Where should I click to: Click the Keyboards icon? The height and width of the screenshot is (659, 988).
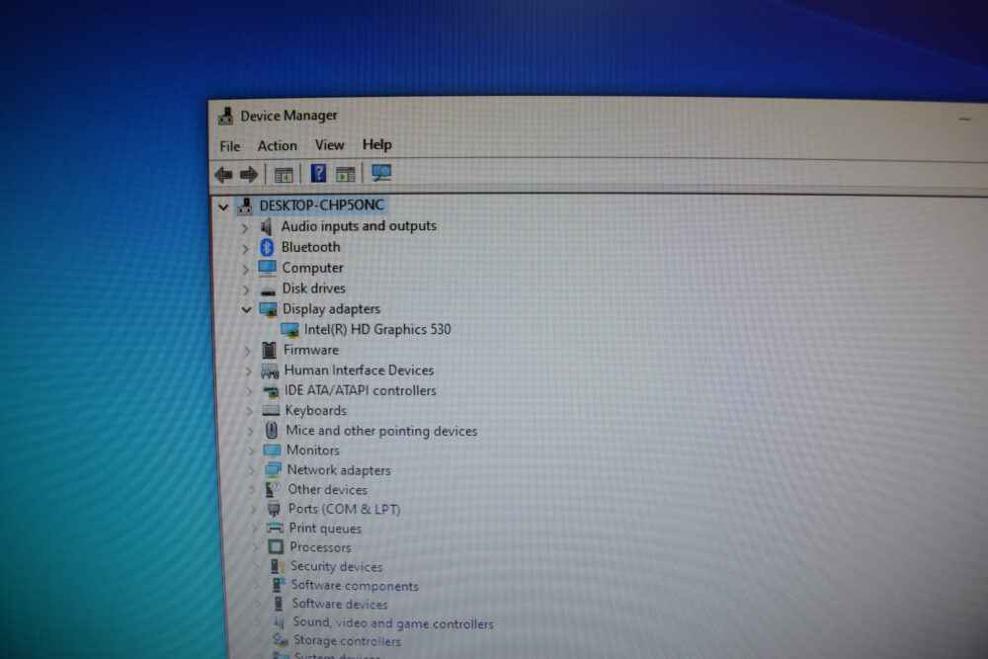pos(271,411)
